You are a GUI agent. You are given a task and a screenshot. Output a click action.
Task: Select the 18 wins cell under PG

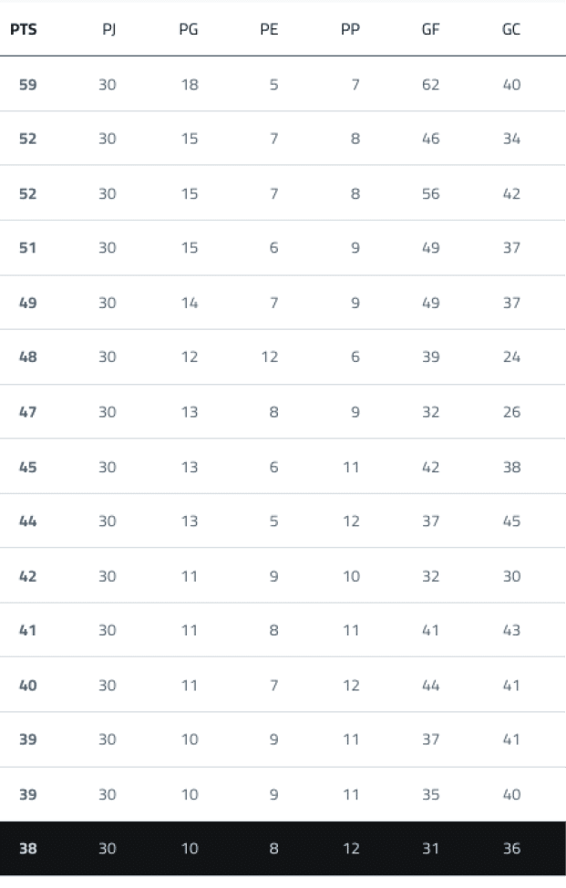point(189,85)
